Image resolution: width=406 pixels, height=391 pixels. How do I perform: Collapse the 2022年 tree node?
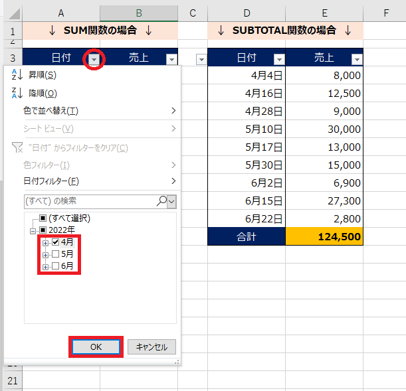pos(33,231)
